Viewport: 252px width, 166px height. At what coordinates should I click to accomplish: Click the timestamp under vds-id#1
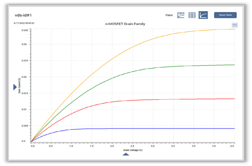point(24,23)
